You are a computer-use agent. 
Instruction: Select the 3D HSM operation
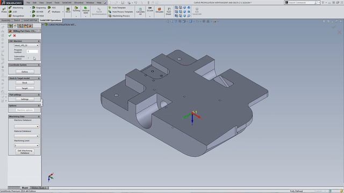(38, 16)
